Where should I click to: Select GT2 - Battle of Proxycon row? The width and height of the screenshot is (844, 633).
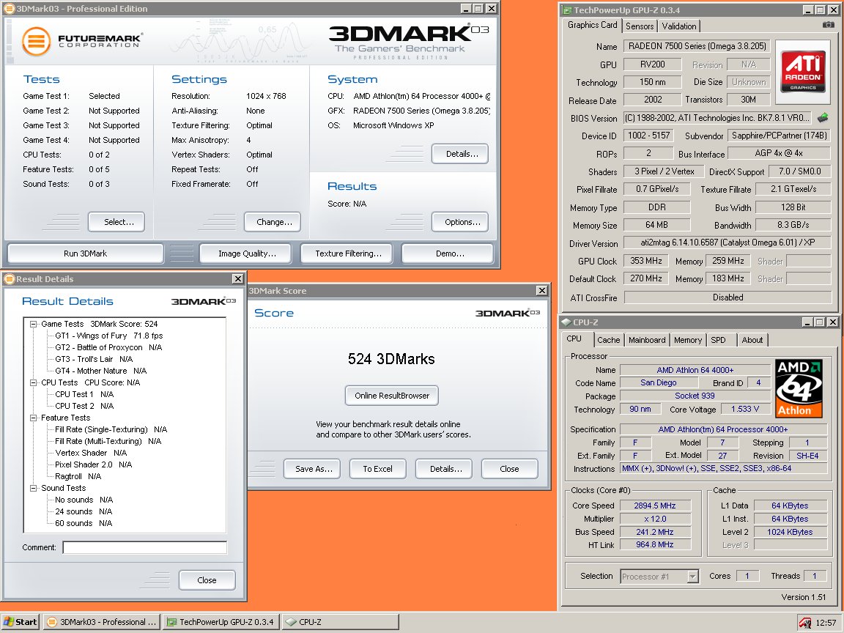click(108, 348)
